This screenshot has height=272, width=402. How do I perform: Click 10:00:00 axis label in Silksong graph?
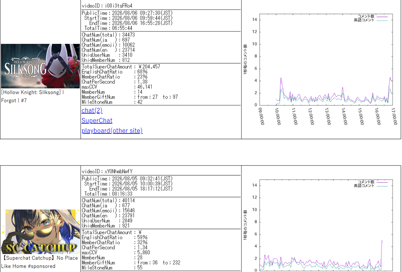point(278,116)
